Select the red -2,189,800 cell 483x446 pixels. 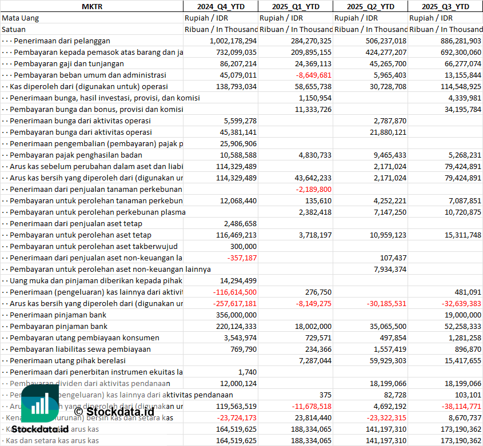point(313,189)
